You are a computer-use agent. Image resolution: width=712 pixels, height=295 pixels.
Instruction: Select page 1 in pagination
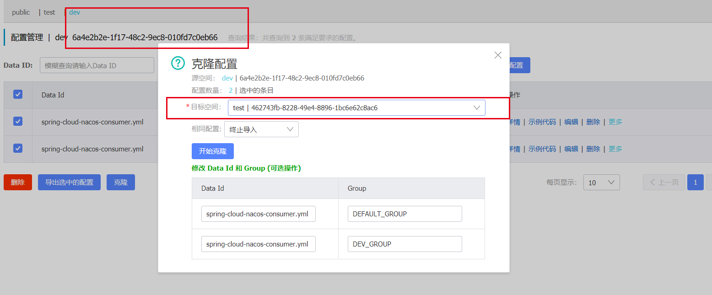point(696,182)
